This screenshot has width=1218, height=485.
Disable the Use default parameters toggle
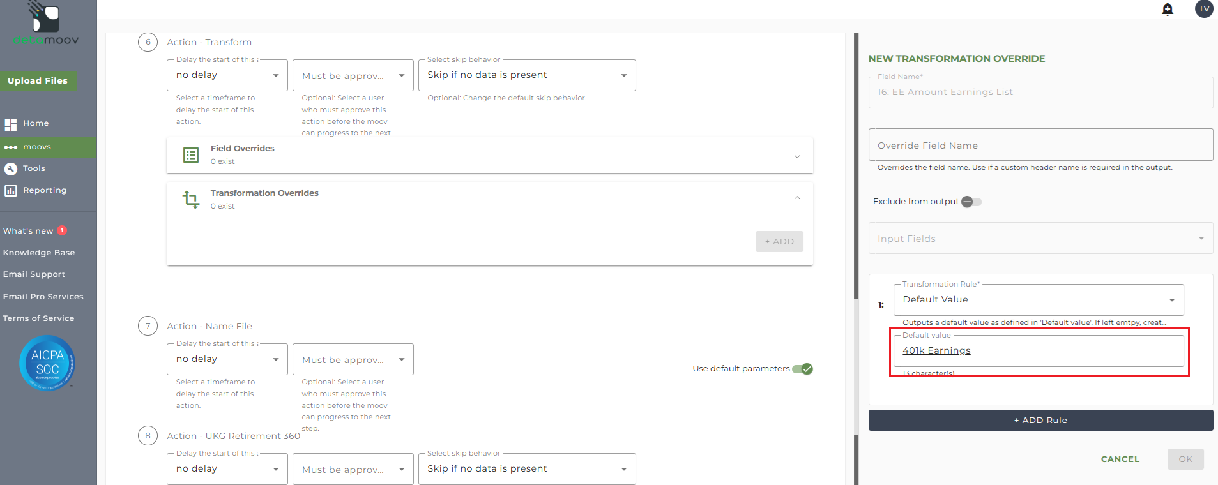[802, 369]
